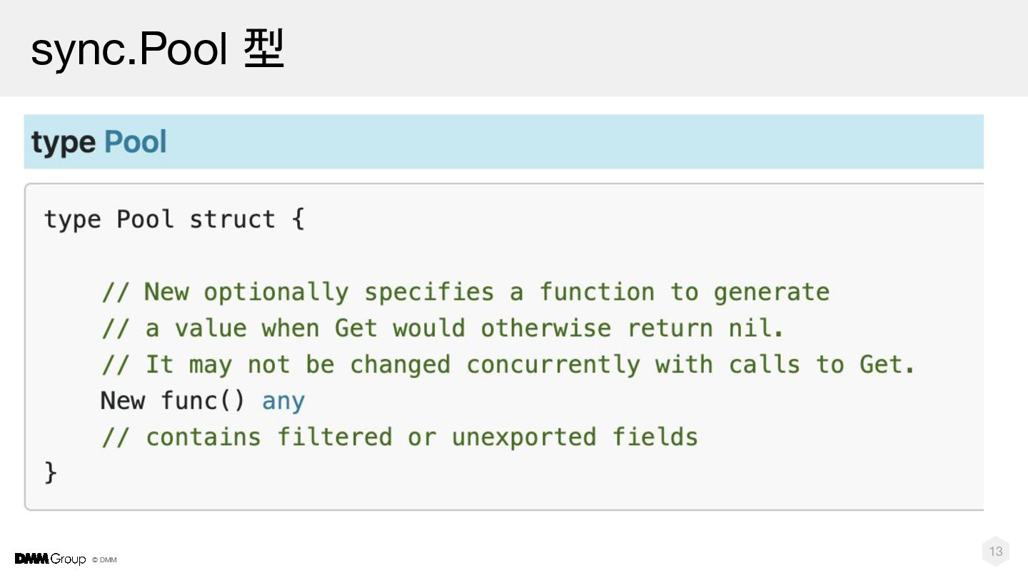Click the word 'struct' in the code block

pyautogui.click(x=232, y=219)
